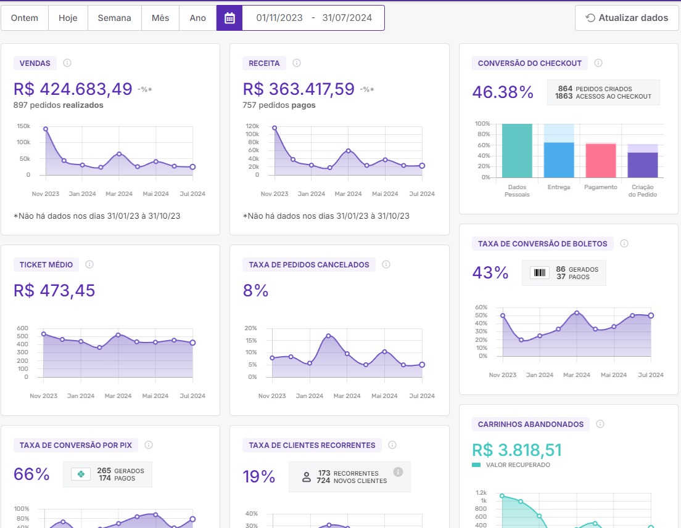This screenshot has height=528, width=681.
Task: Click the R$ 363.417,59 revenue value
Action: point(299,89)
